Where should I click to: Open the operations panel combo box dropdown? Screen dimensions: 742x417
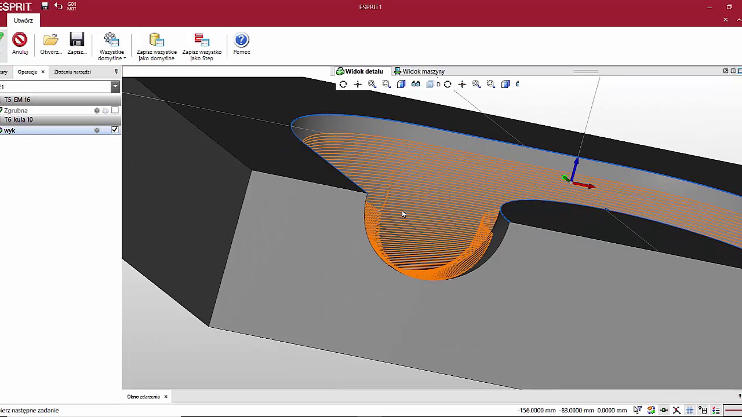(115, 86)
